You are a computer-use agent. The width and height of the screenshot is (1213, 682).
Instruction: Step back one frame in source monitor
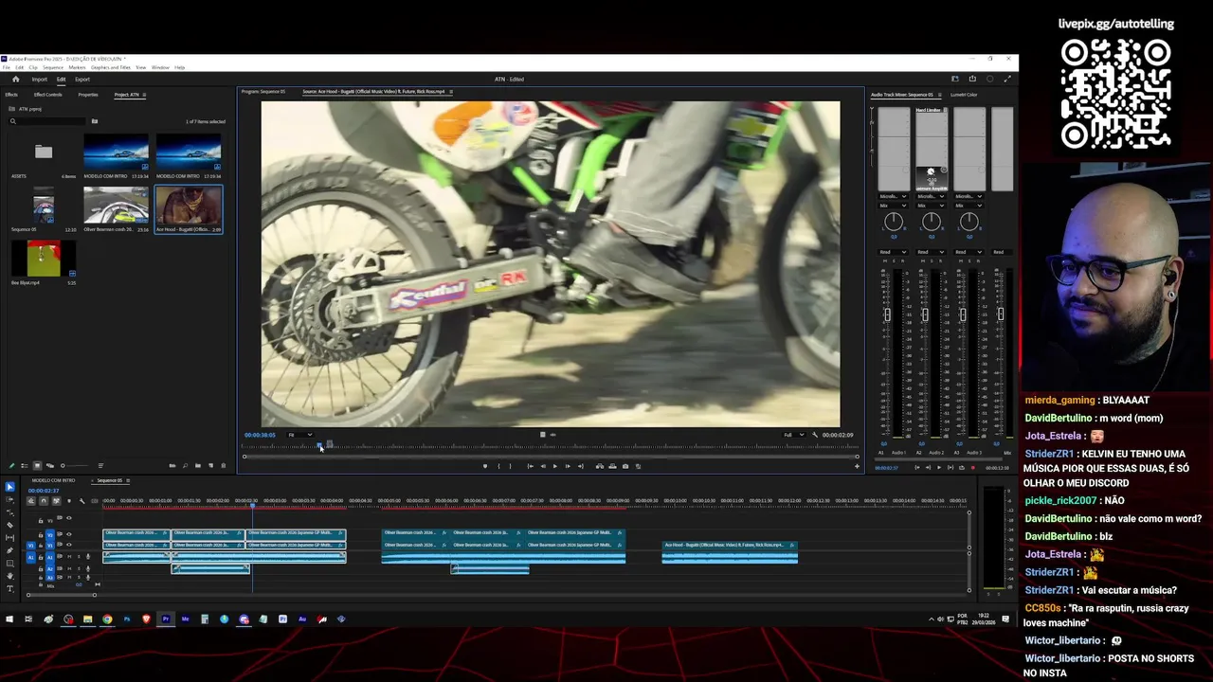(543, 466)
